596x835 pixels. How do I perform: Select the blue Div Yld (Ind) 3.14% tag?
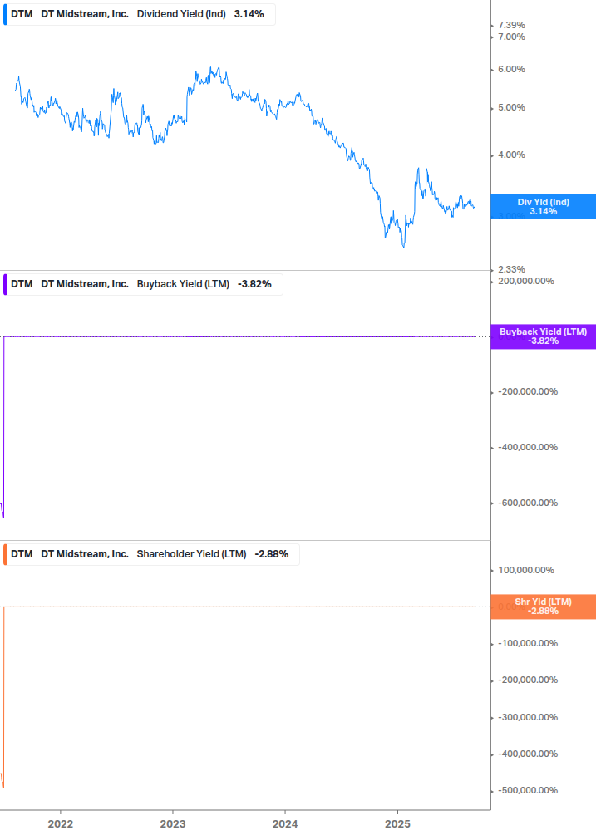[x=544, y=207]
